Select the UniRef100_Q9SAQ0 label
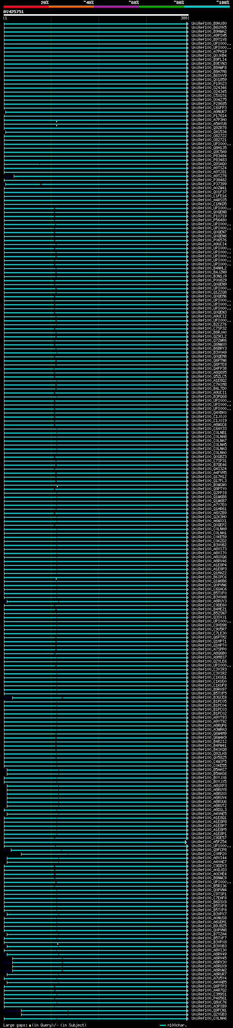 coord(209,164)
